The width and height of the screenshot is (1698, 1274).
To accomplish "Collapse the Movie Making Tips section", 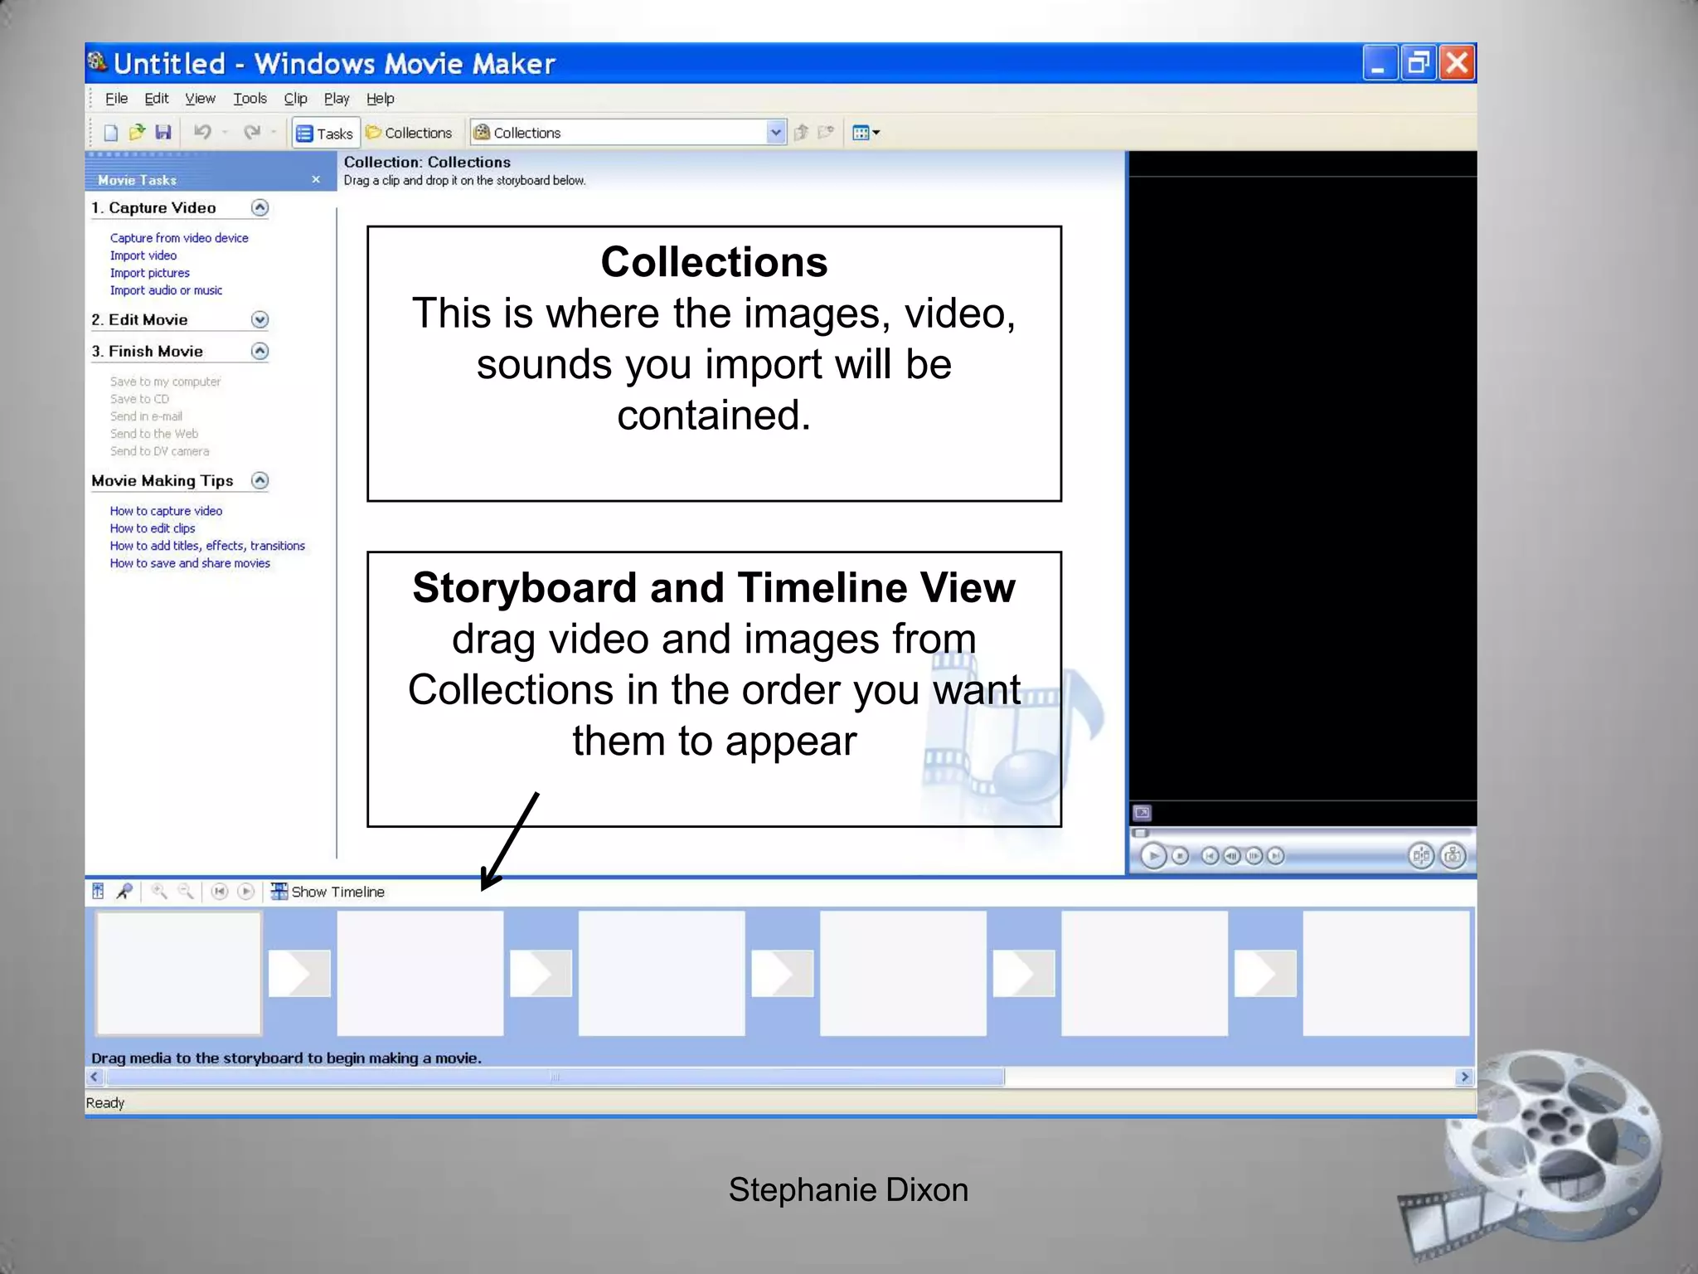I will [260, 480].
